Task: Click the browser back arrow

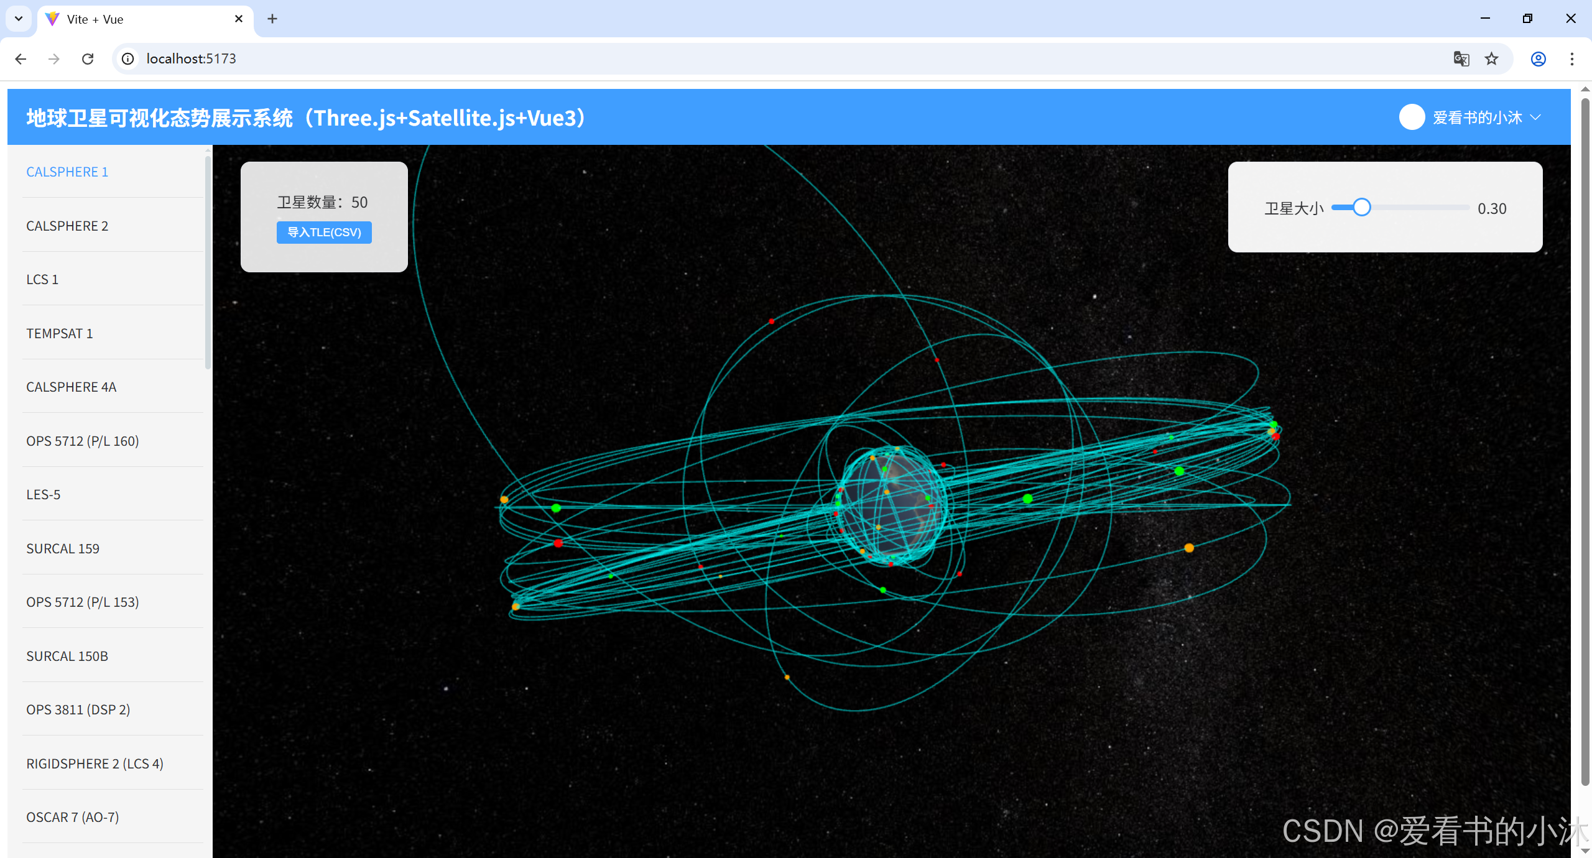Action: tap(21, 58)
